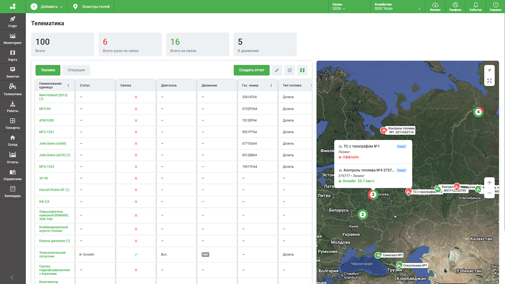Open Мониторинг in the sidebar
505x284 pixels.
coord(13,39)
